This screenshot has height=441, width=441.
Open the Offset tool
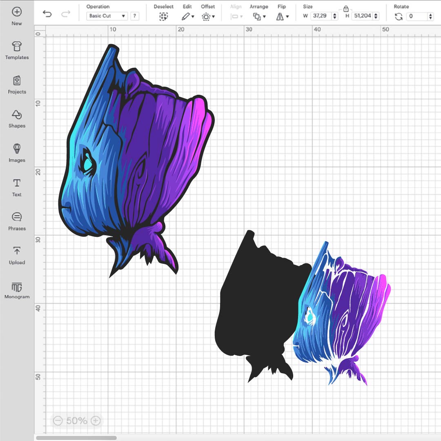[208, 17]
